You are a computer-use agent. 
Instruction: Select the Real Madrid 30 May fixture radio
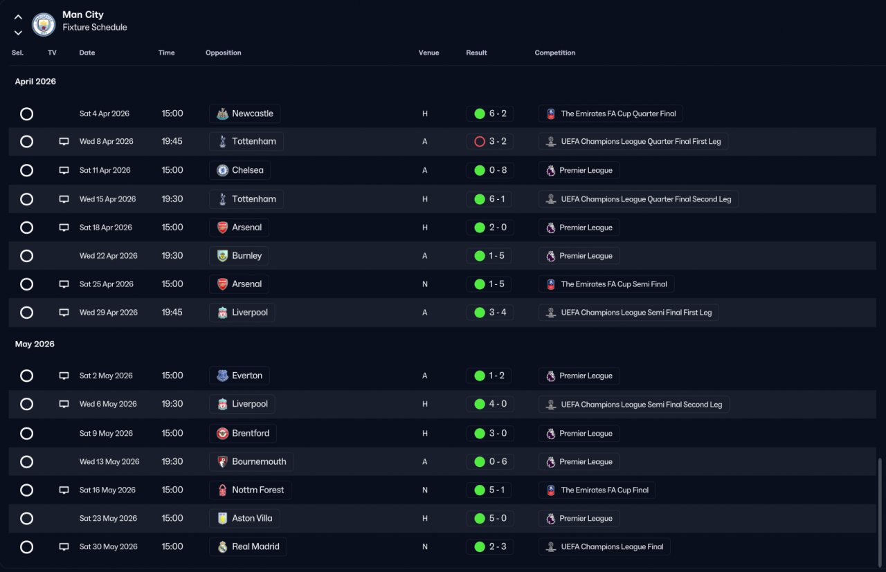pyautogui.click(x=26, y=547)
